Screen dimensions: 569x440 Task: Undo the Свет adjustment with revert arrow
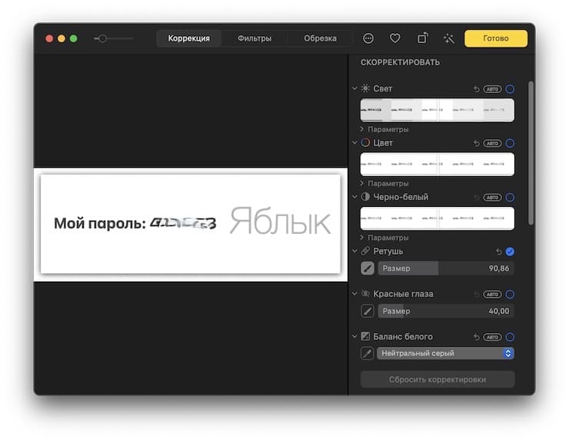click(477, 89)
